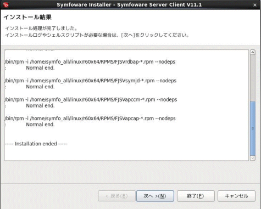The width and height of the screenshot is (261, 209).
Task: Click the scrollbar up arrow
Action: pos(253,52)
